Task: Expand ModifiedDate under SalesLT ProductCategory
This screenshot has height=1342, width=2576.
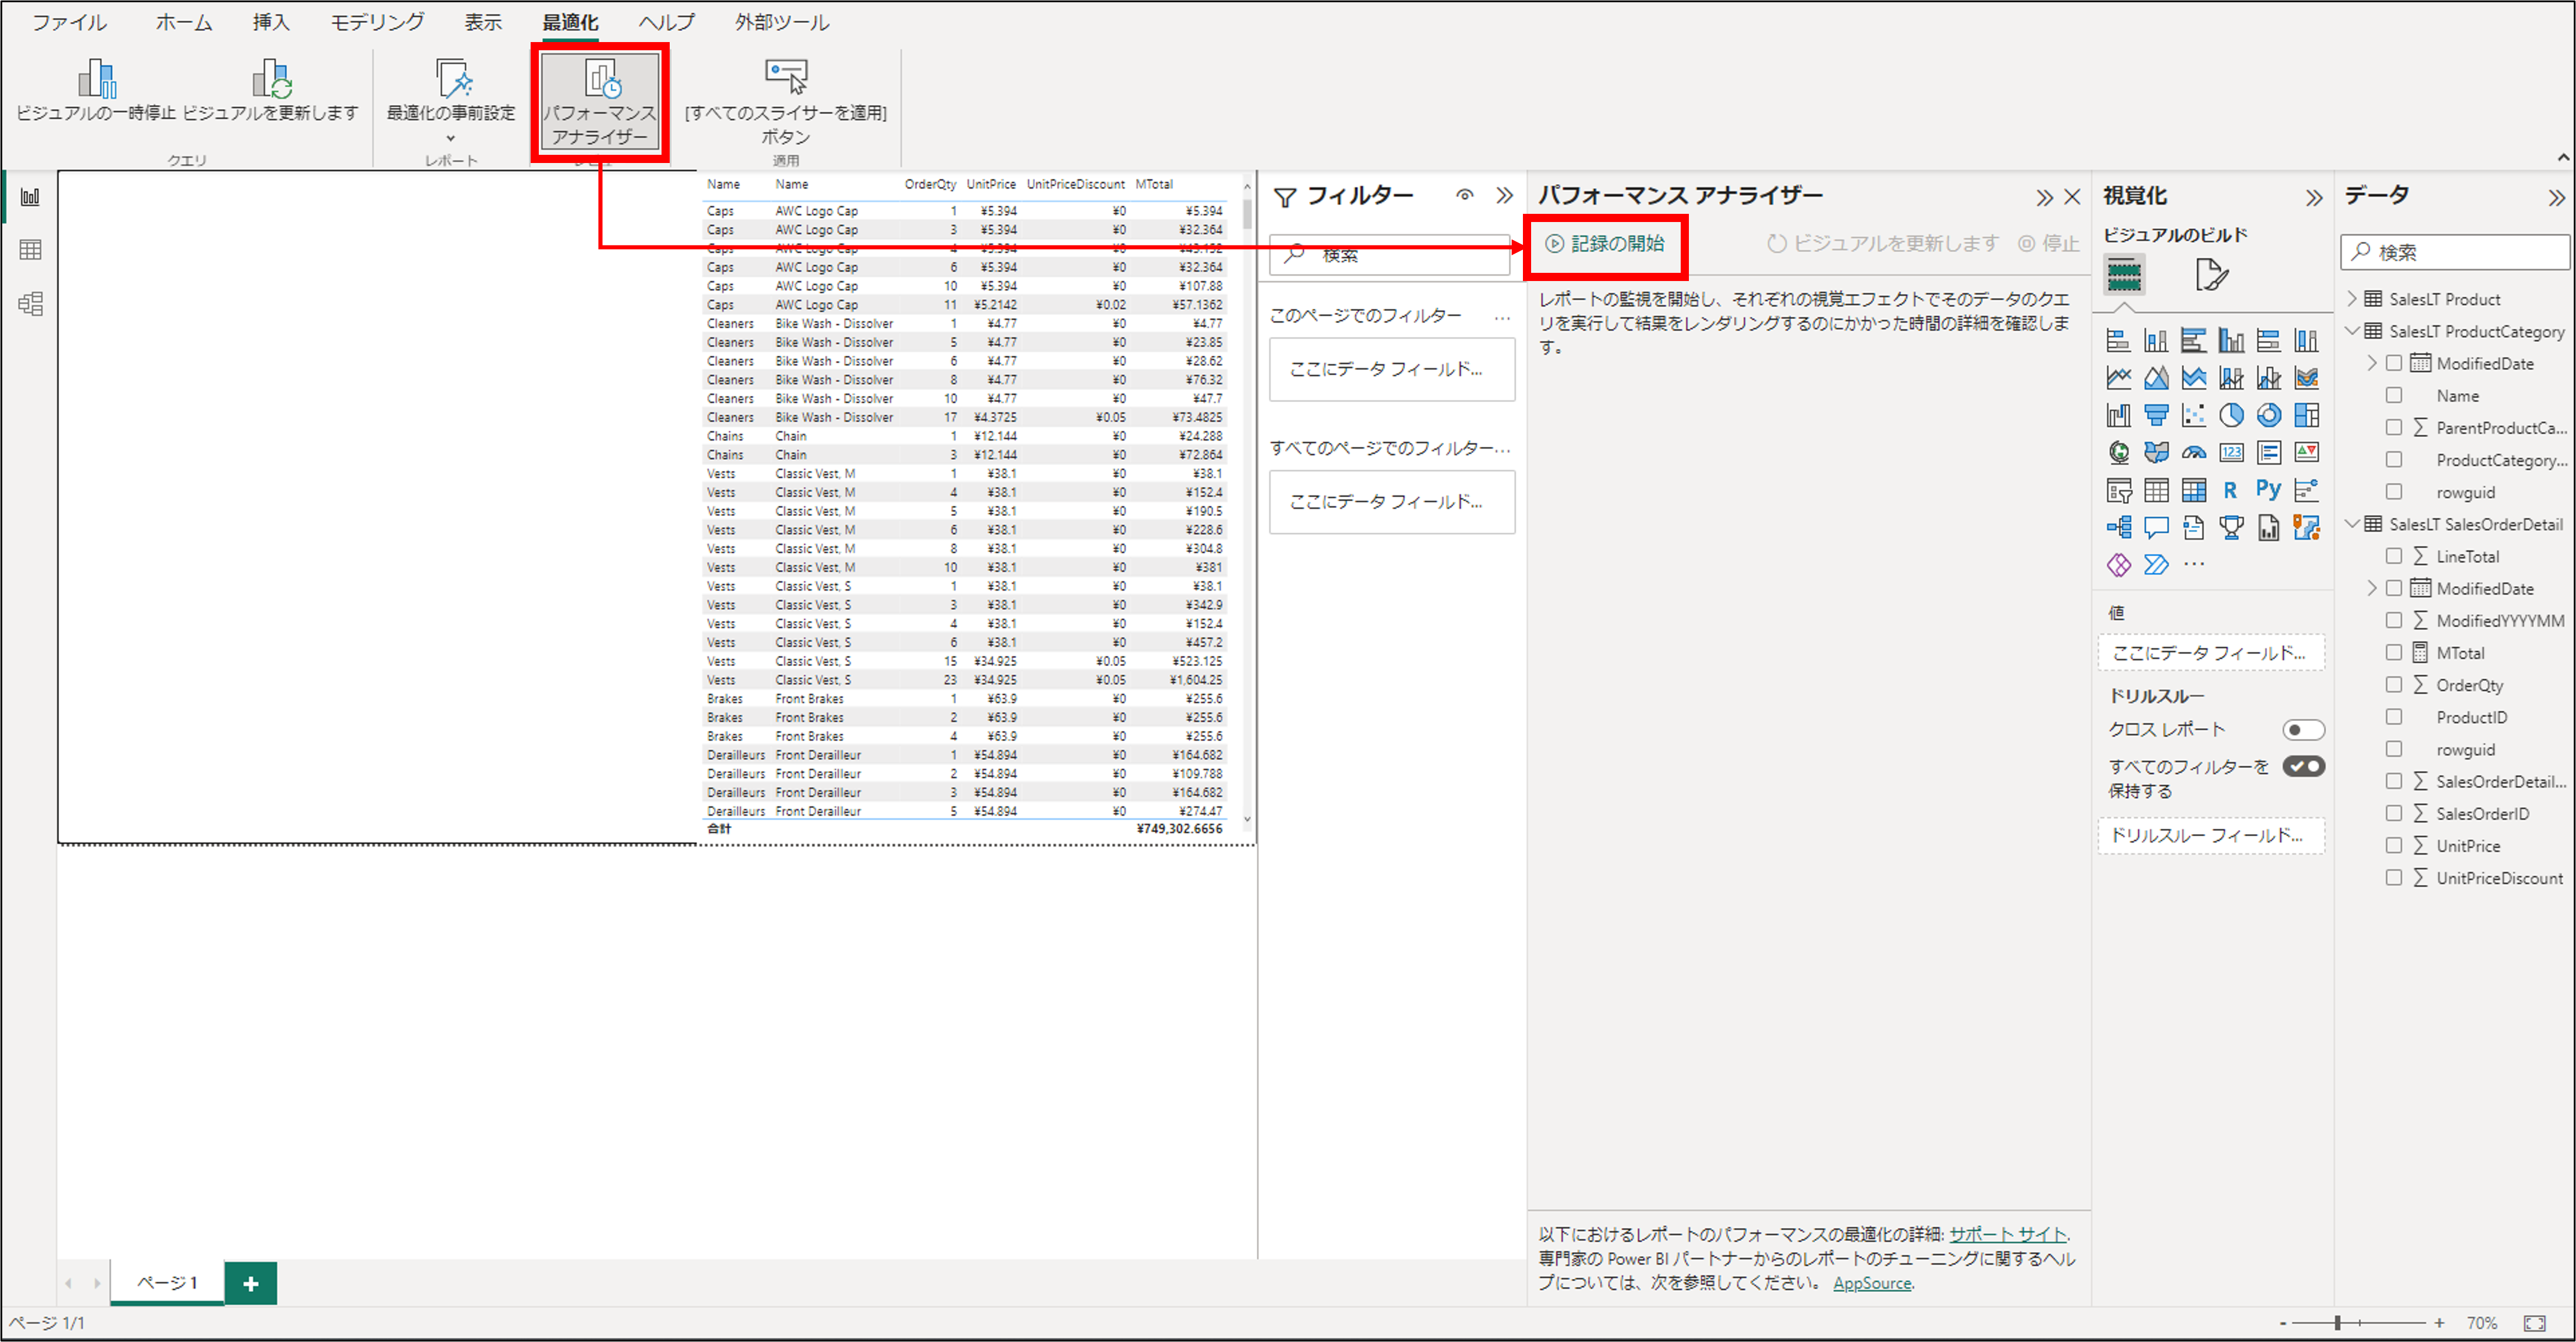Action: 2372,363
